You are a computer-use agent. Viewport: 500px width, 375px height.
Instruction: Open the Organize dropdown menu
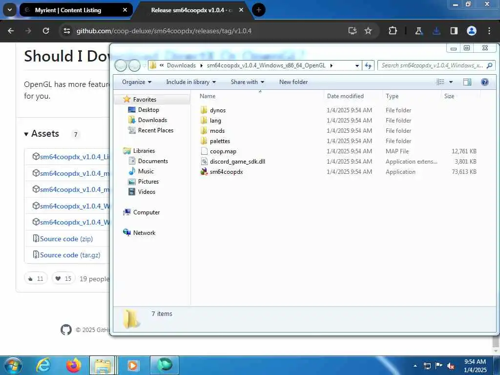pyautogui.click(x=137, y=82)
